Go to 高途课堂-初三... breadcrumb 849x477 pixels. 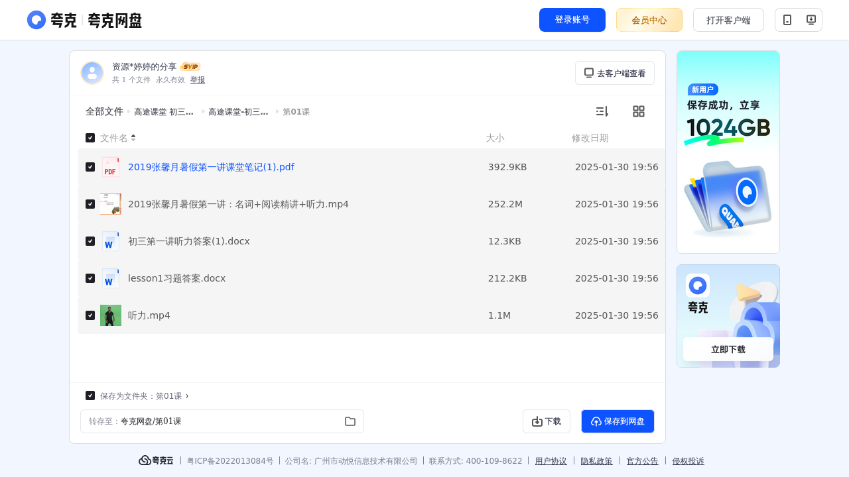[x=238, y=112]
